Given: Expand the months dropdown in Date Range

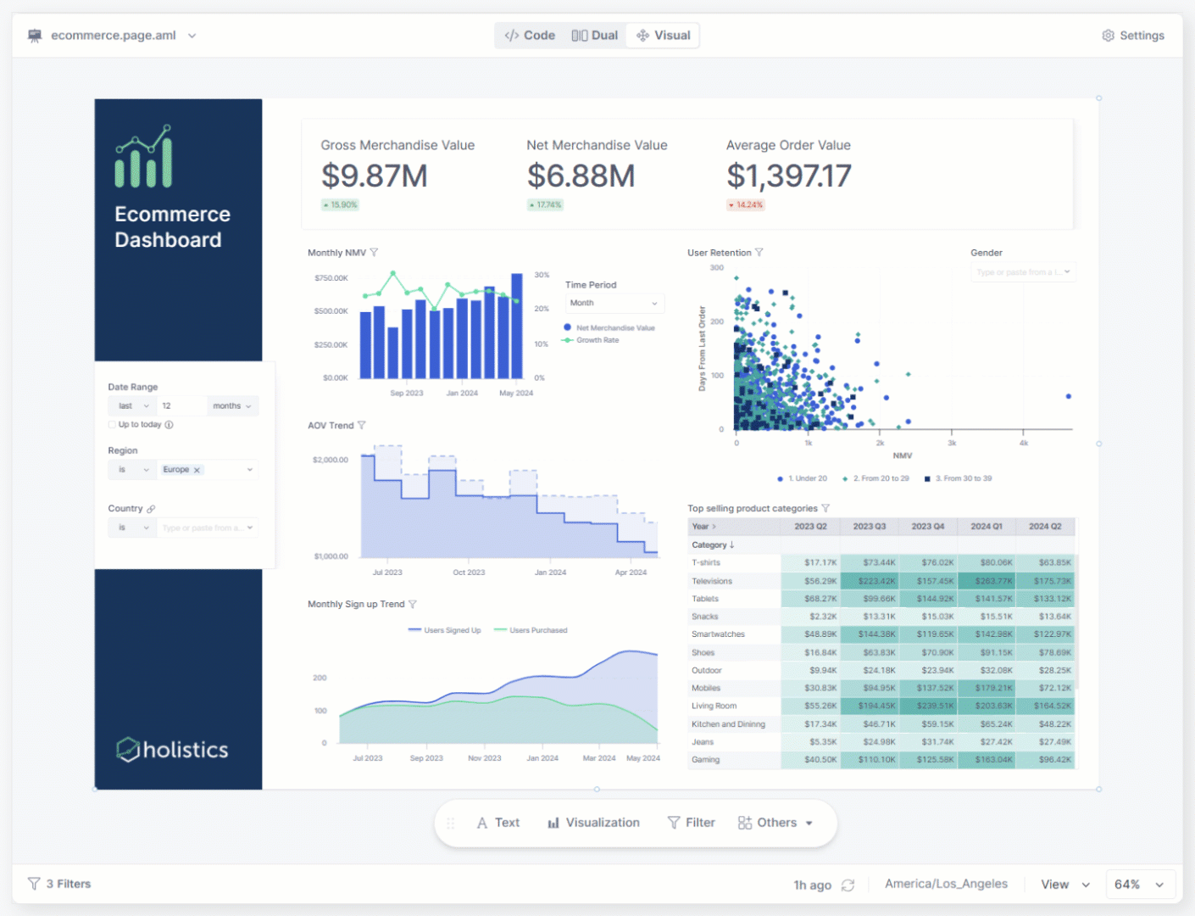Looking at the screenshot, I should coord(232,405).
